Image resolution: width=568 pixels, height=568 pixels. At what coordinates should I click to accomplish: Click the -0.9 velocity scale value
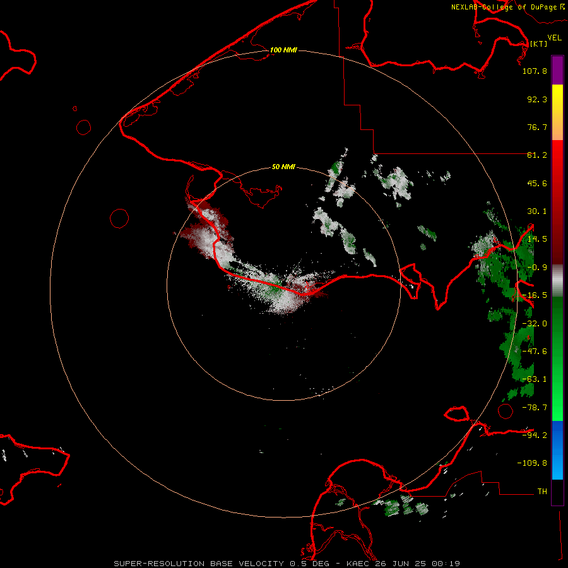pos(537,268)
